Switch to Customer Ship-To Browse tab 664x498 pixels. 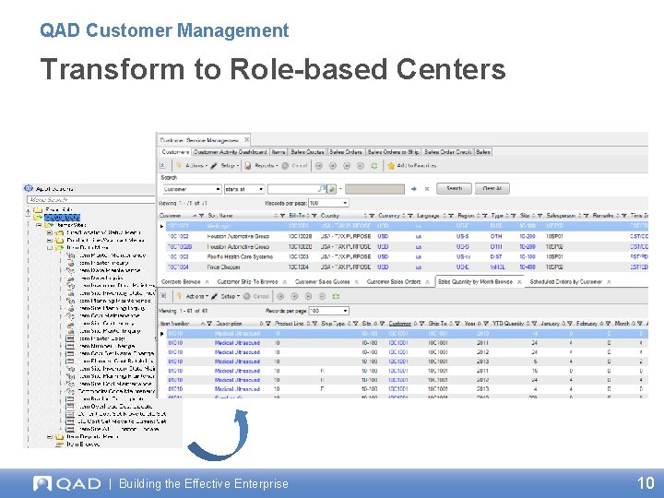(x=247, y=281)
